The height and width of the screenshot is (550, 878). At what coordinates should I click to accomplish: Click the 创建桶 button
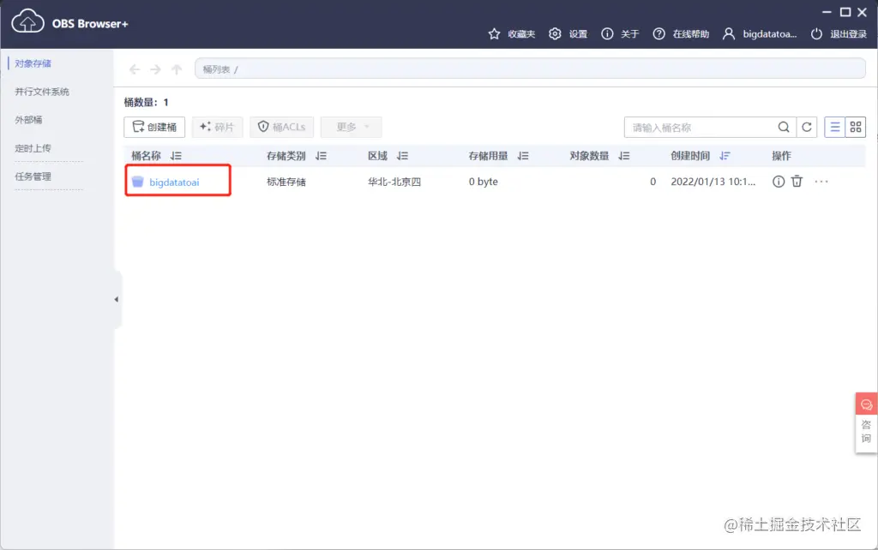point(154,127)
